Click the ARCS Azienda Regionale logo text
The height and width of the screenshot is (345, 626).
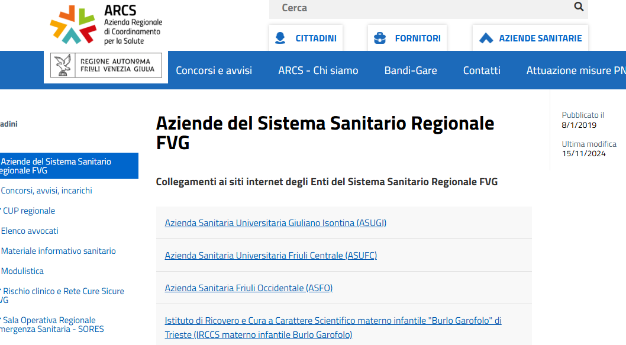pyautogui.click(x=133, y=24)
